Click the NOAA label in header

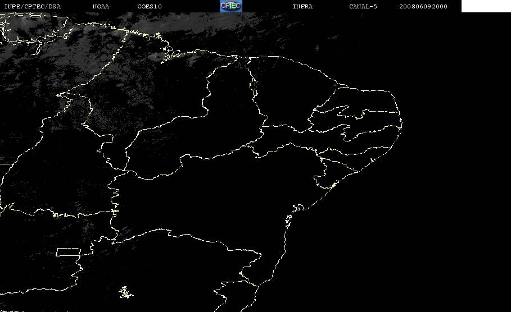[x=101, y=6]
